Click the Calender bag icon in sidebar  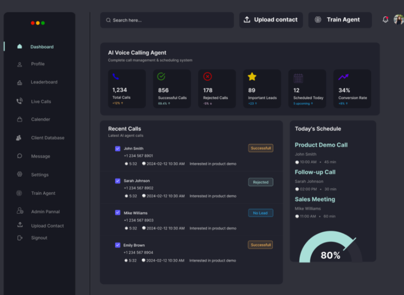tap(20, 119)
